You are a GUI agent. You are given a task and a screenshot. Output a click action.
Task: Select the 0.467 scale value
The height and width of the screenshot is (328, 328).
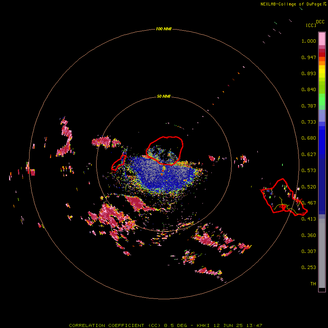(x=309, y=203)
